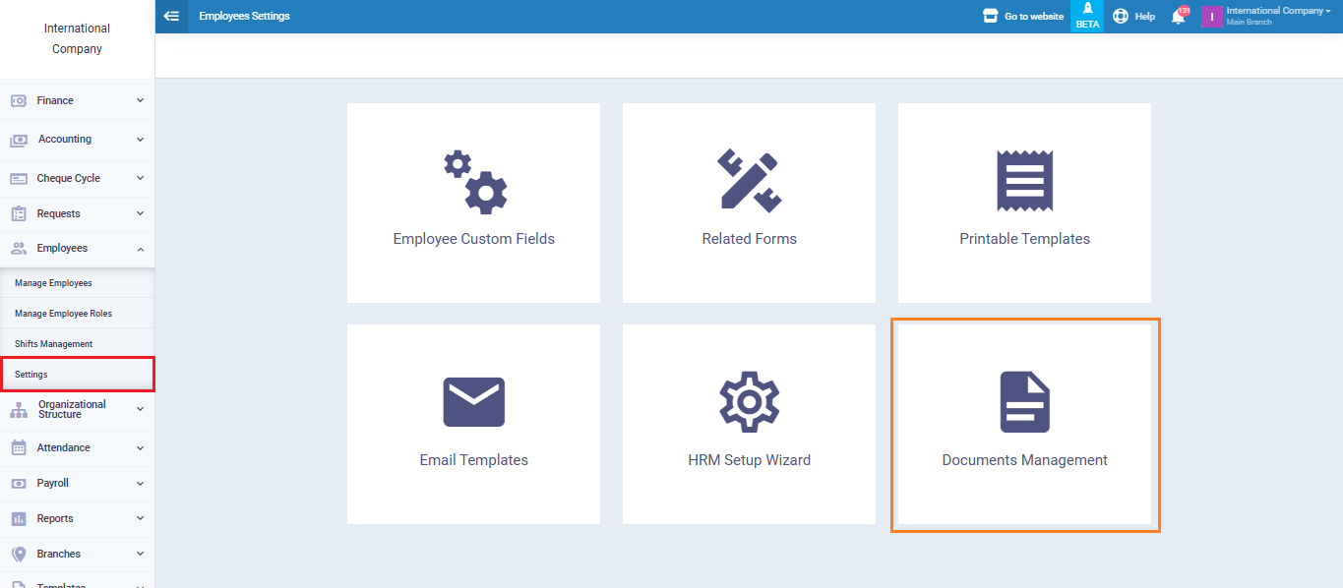Open the Related Forms pencil-ruler icon
The height and width of the screenshot is (588, 1343).
pyautogui.click(x=749, y=181)
